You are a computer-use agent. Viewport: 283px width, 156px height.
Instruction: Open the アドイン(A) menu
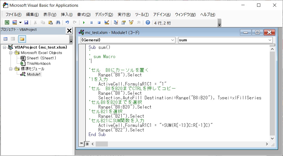pyautogui.click(x=162, y=14)
